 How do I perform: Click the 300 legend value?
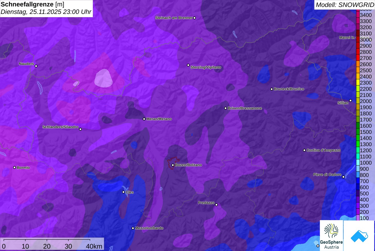coord(364,206)
